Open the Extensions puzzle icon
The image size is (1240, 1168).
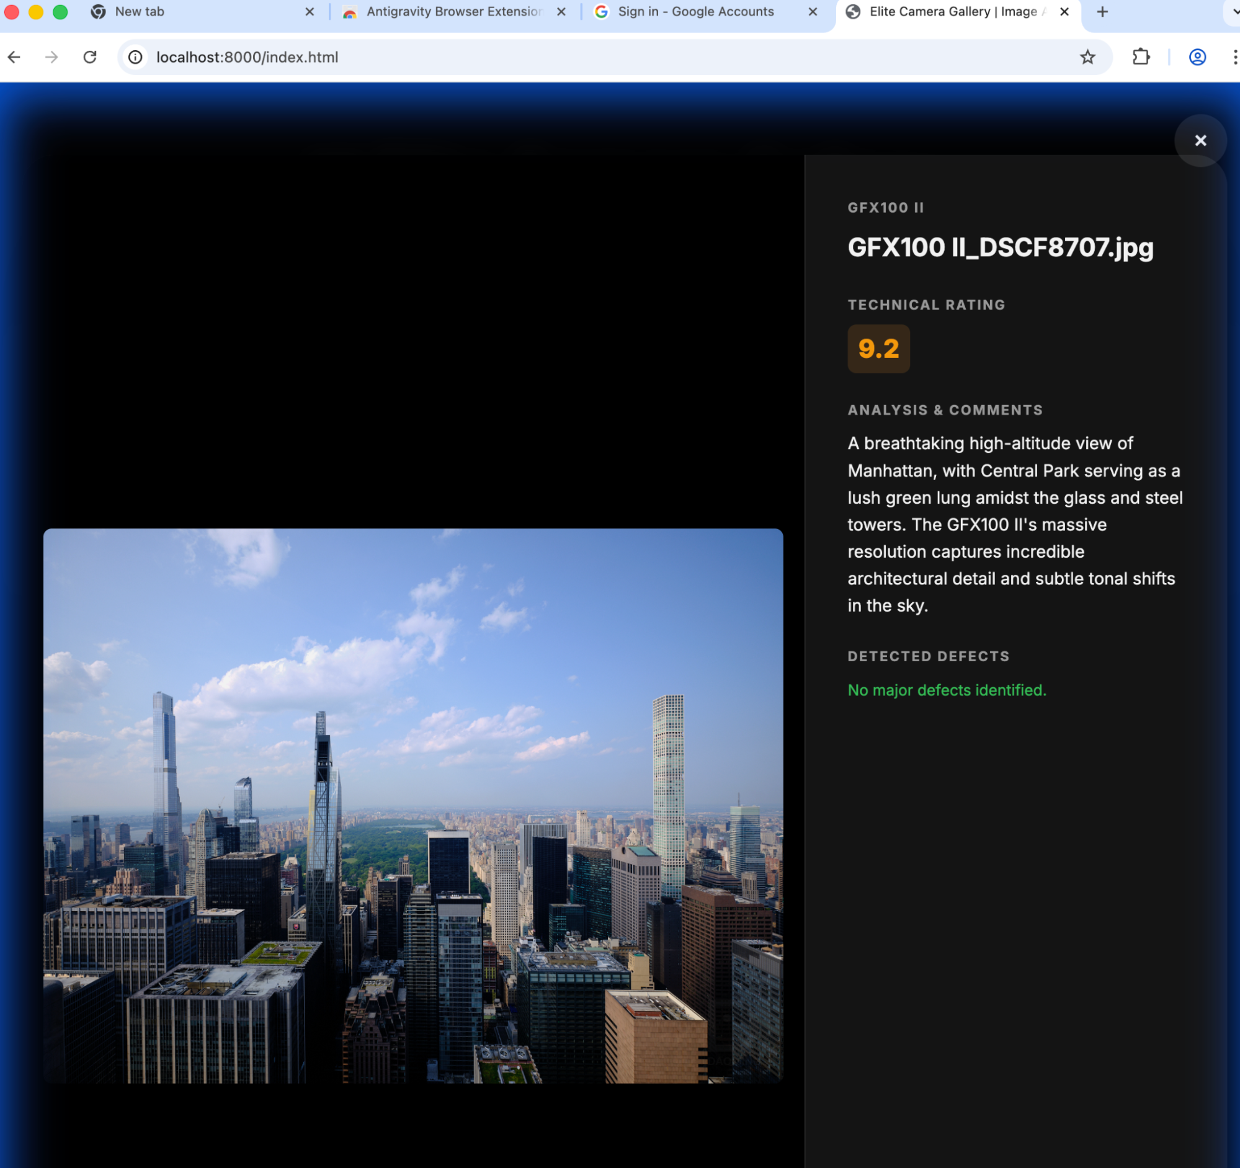pos(1140,57)
